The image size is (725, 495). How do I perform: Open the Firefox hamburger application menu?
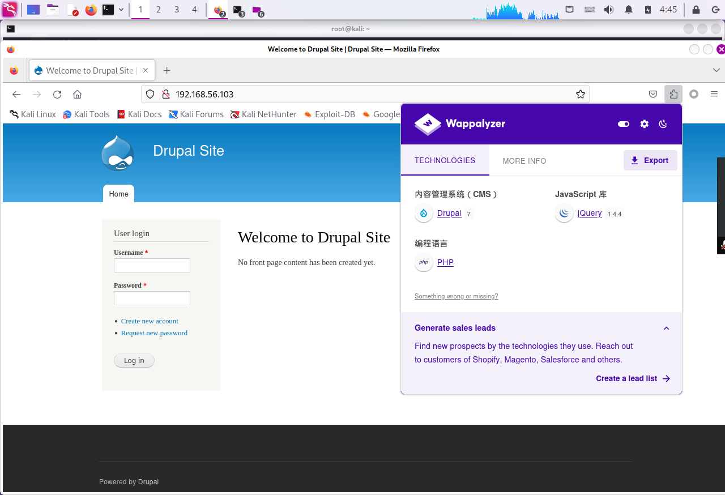[x=714, y=95]
